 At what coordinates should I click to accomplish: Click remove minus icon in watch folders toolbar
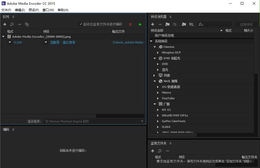click(167, 151)
